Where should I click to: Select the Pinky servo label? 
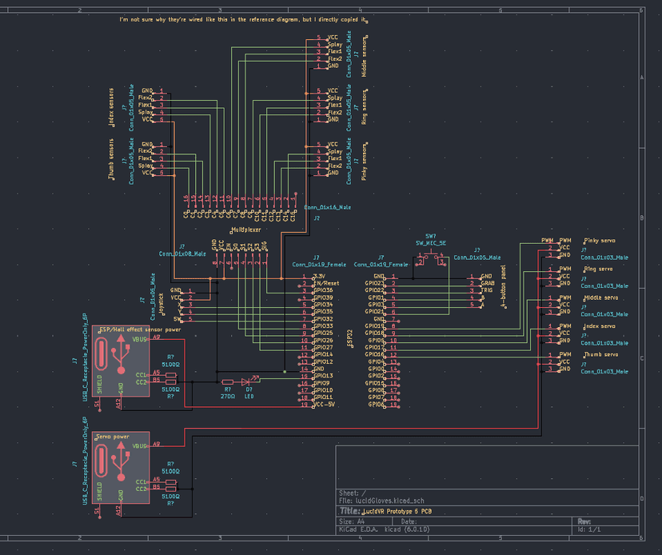600,240
